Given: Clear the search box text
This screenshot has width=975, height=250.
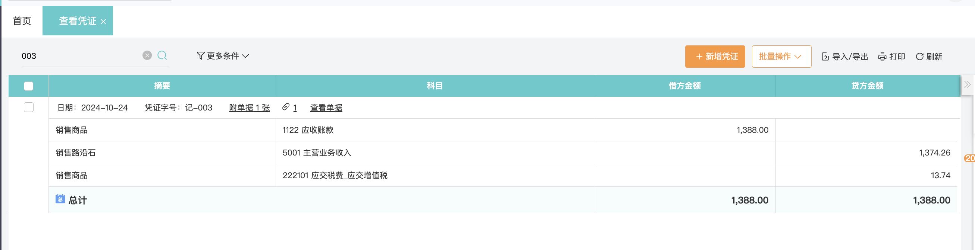Looking at the screenshot, I should tap(147, 55).
